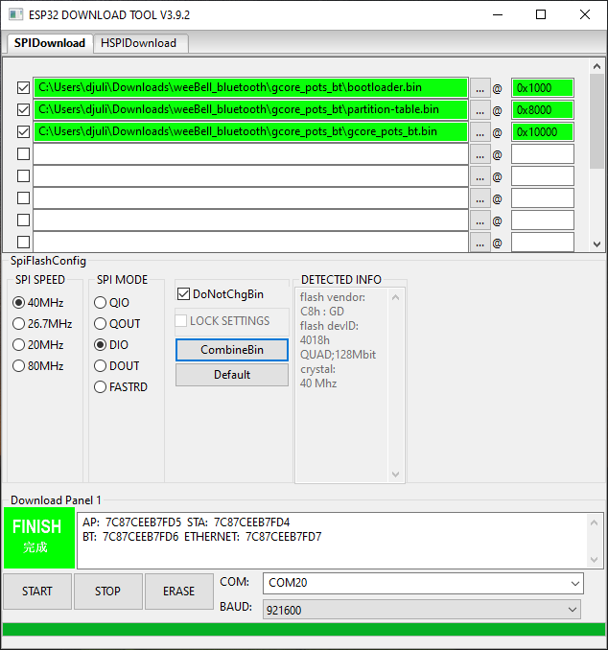Click the gcore_pots_bt.bin path field

pyautogui.click(x=251, y=132)
